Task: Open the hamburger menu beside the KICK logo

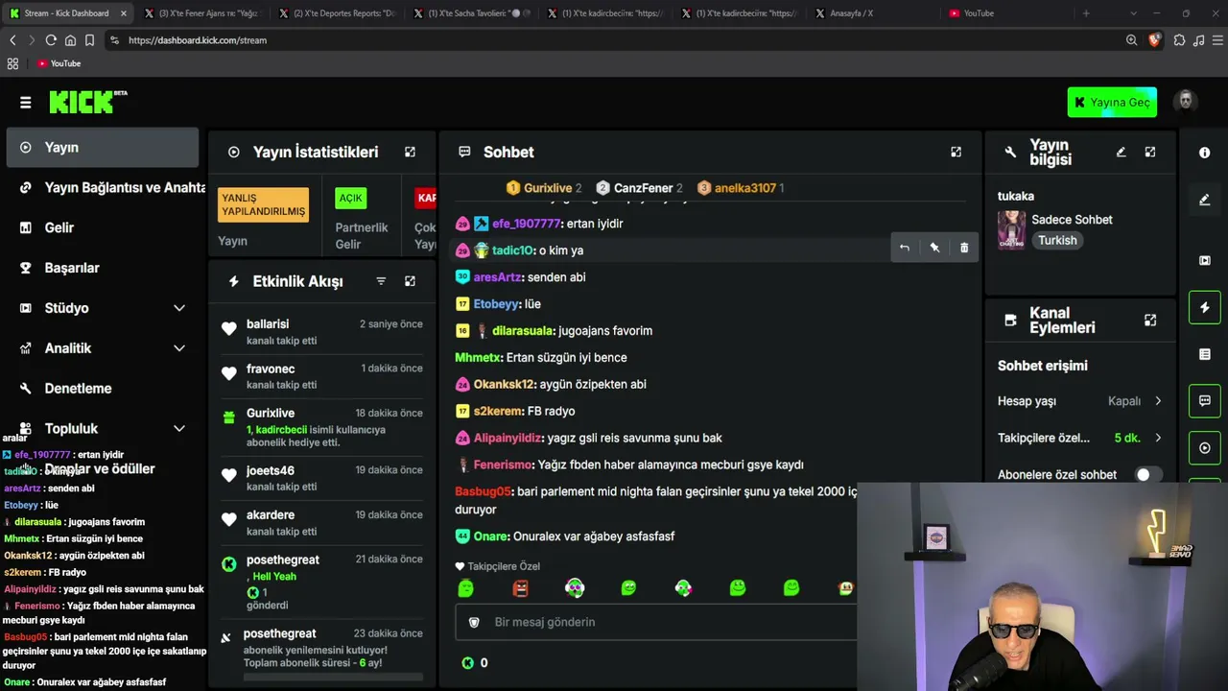Action: pos(26,103)
